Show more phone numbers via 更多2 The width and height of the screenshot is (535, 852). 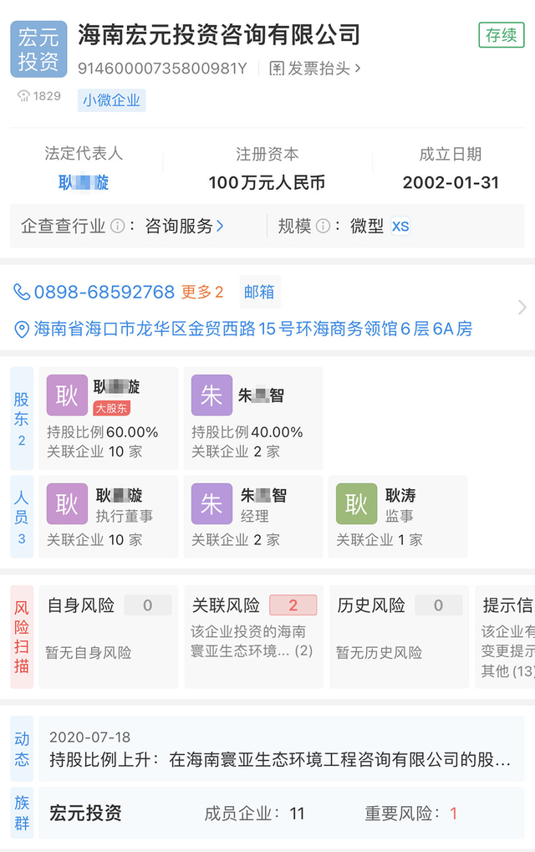(202, 293)
